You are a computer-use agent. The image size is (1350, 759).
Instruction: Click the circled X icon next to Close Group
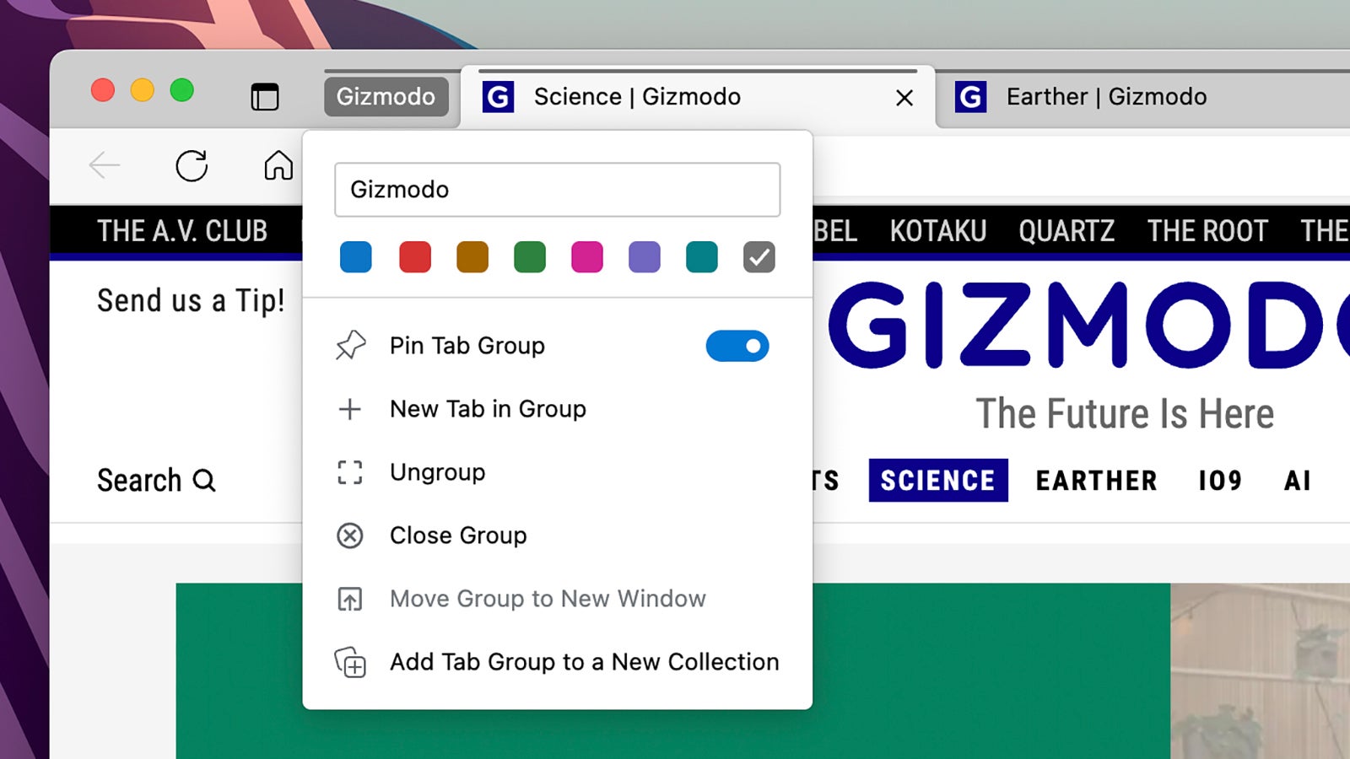[x=349, y=536]
